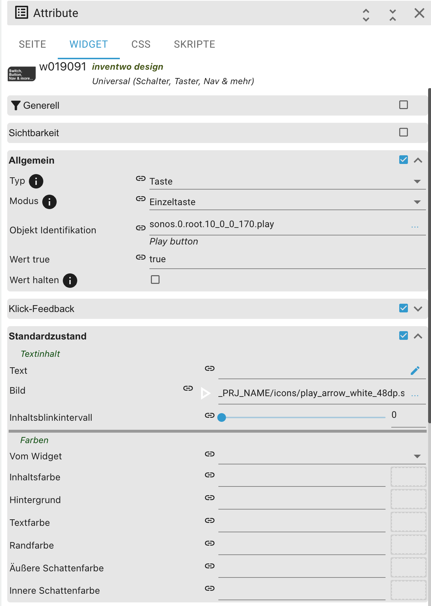431x606 pixels.
Task: Browse for Bild file with ellipsis button
Action: click(x=415, y=395)
